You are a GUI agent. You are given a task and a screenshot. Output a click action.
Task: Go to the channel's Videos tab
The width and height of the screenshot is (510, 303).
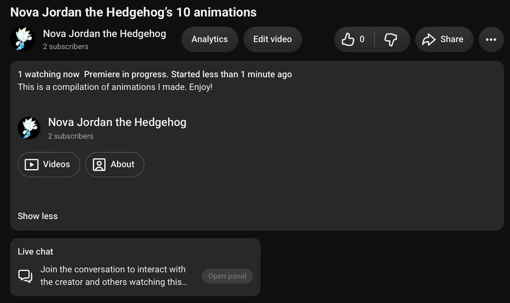pyautogui.click(x=49, y=165)
